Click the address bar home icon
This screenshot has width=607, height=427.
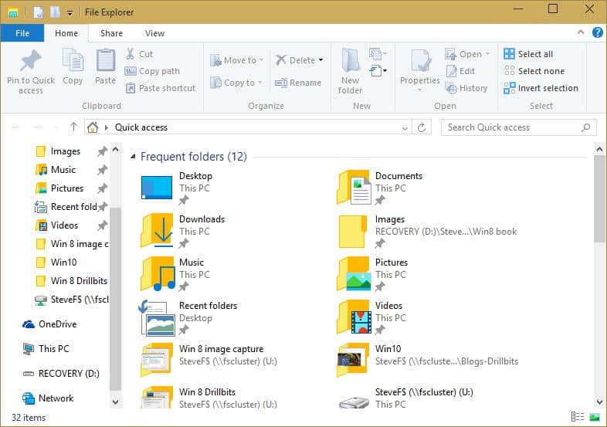coord(93,127)
